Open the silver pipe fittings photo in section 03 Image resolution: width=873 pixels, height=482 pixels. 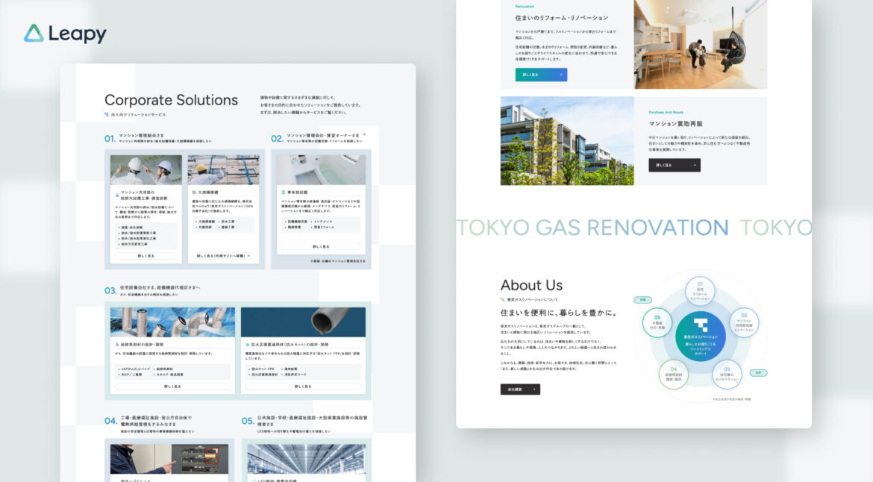(x=172, y=322)
